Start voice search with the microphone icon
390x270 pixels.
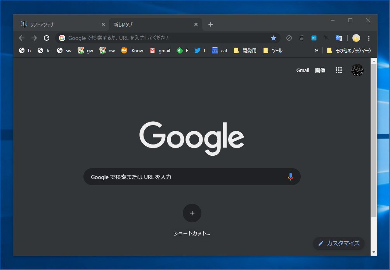point(290,177)
